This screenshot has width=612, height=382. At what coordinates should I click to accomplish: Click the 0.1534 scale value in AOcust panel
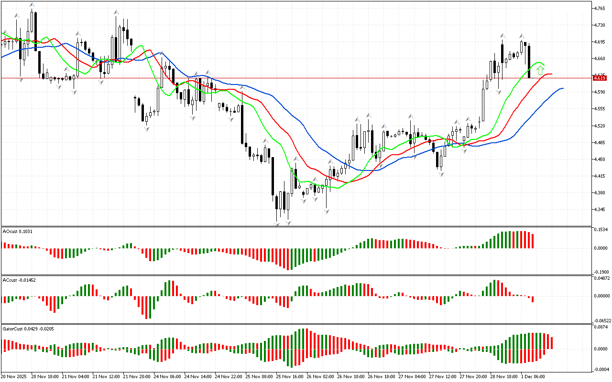click(600, 230)
